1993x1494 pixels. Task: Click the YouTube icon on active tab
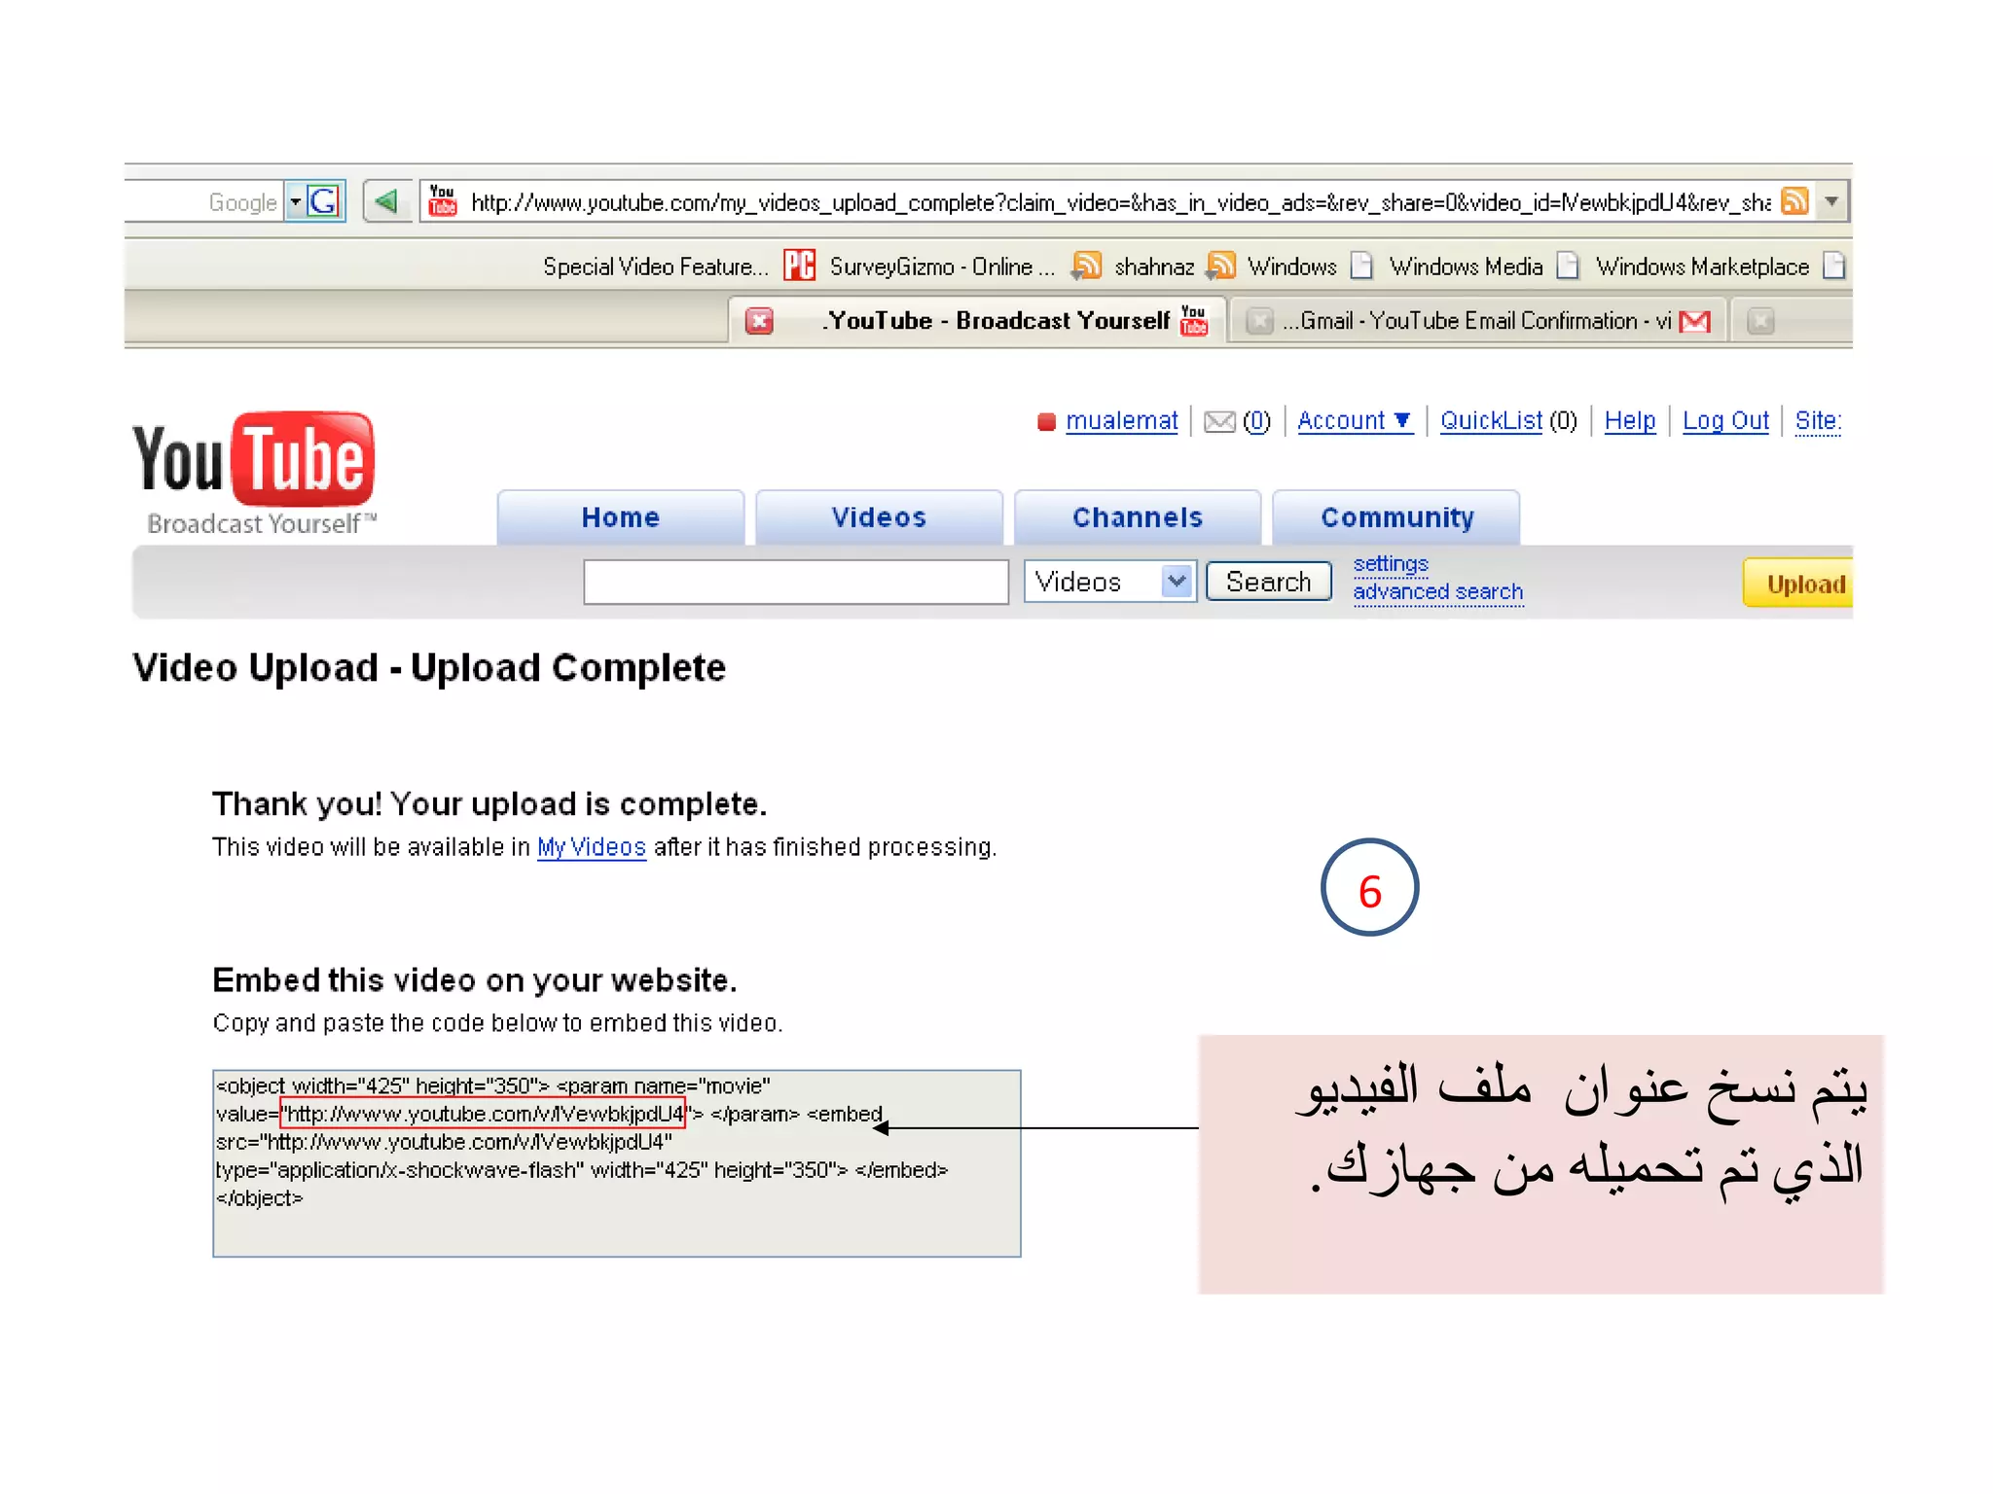tap(1193, 320)
